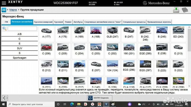Select GLB (247) model
Image resolution: width=191 pixels, height=107 pixels.
click(x=112, y=34)
